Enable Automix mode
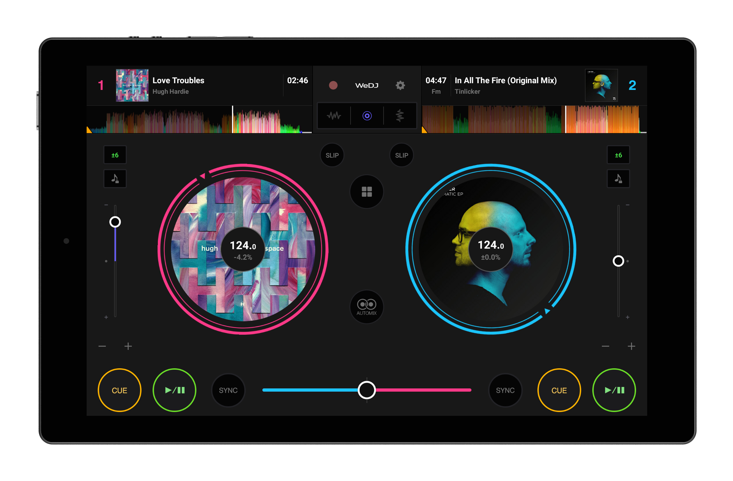 tap(366, 307)
